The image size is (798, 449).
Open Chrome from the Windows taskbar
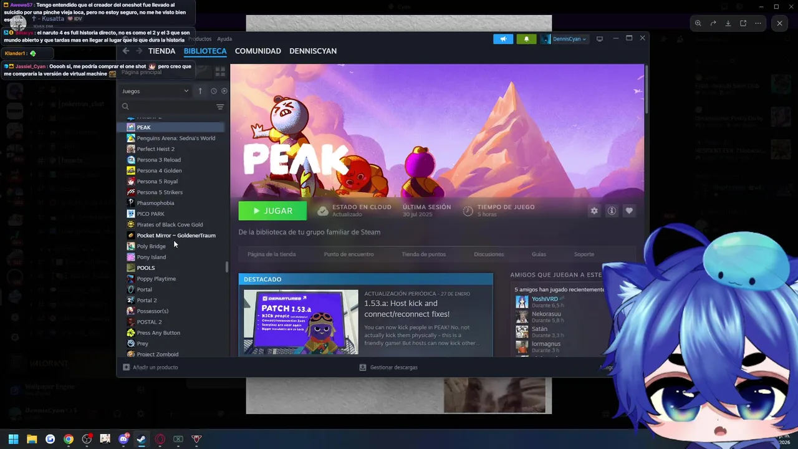(69, 439)
